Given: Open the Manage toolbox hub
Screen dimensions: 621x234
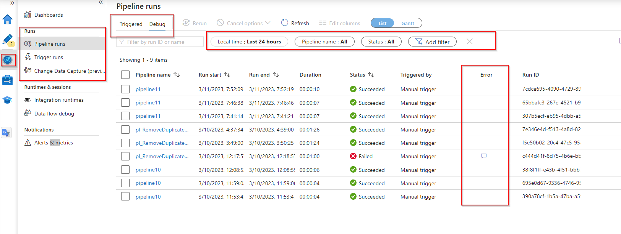Looking at the screenshot, I should [x=8, y=80].
